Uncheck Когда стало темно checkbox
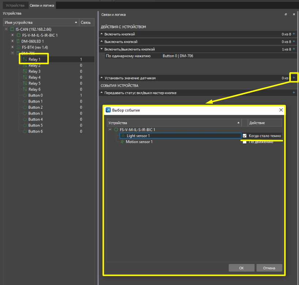299x285 pixels. click(x=245, y=136)
